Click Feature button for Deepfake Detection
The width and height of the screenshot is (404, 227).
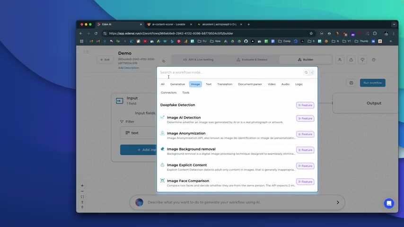[305, 105]
